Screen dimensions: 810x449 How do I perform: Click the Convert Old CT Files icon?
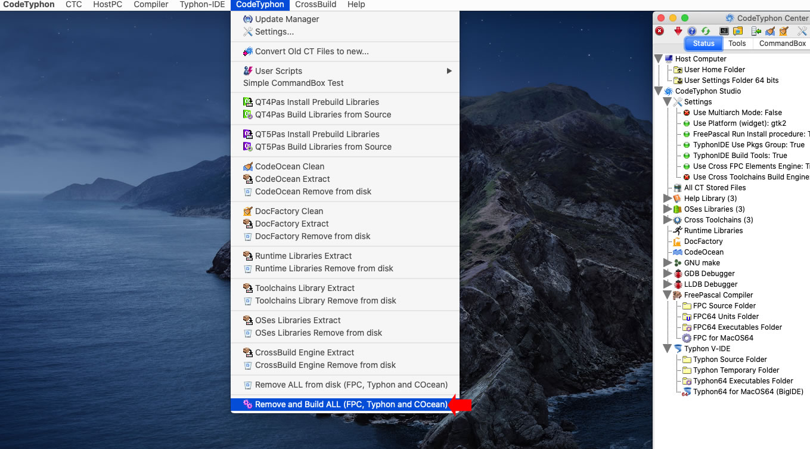click(248, 51)
